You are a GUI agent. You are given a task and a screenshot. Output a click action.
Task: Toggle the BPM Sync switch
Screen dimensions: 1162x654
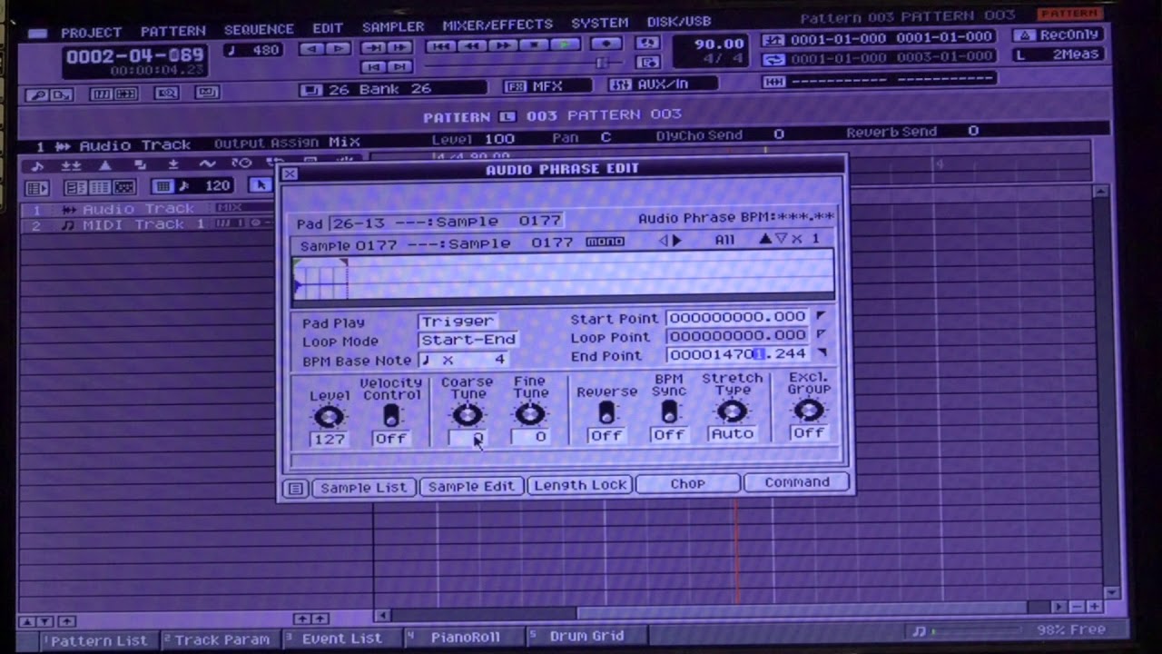pyautogui.click(x=669, y=411)
